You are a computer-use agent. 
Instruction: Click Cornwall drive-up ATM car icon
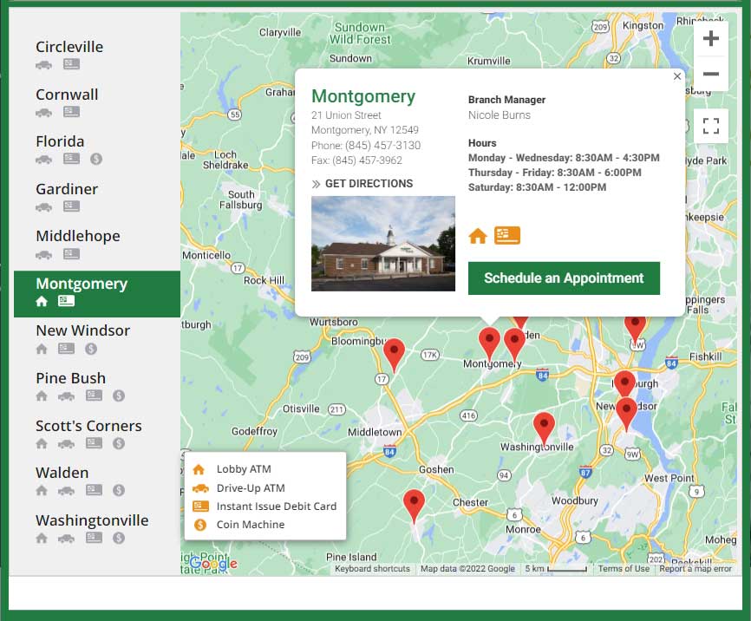pyautogui.click(x=43, y=112)
